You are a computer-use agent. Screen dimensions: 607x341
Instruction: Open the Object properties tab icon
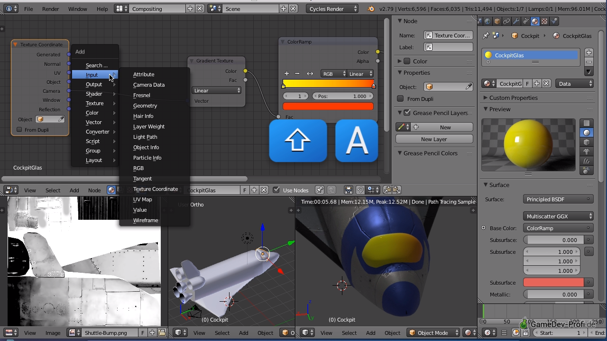(x=497, y=21)
